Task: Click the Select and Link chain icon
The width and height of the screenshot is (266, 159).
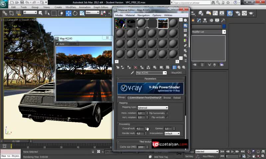Action: (5, 13)
